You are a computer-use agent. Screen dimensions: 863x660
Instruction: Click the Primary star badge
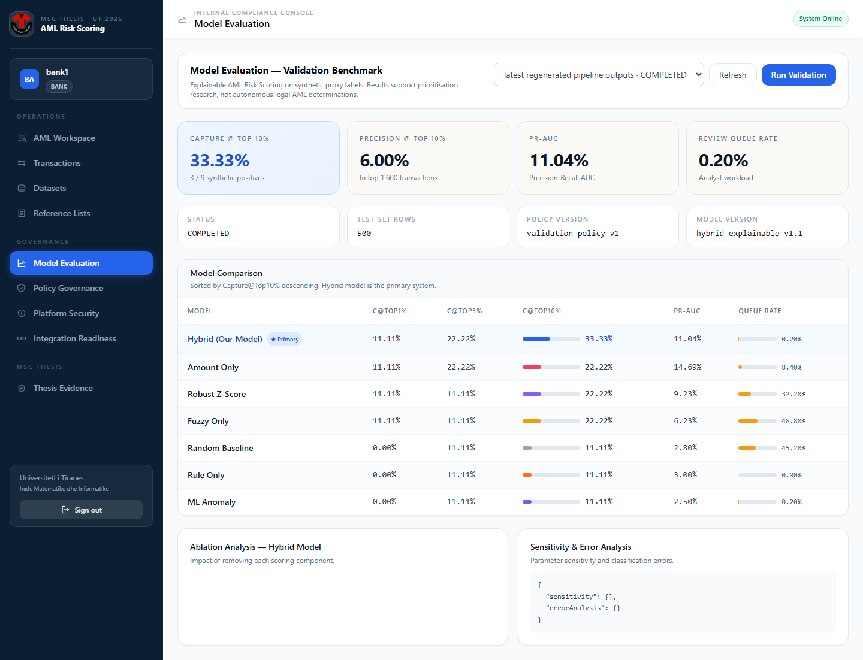285,339
